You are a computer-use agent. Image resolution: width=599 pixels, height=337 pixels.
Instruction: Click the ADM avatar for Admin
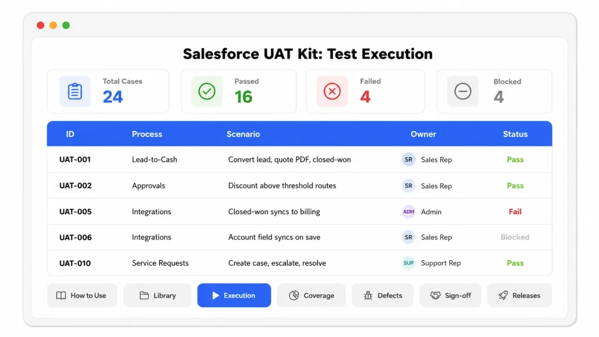click(x=408, y=212)
